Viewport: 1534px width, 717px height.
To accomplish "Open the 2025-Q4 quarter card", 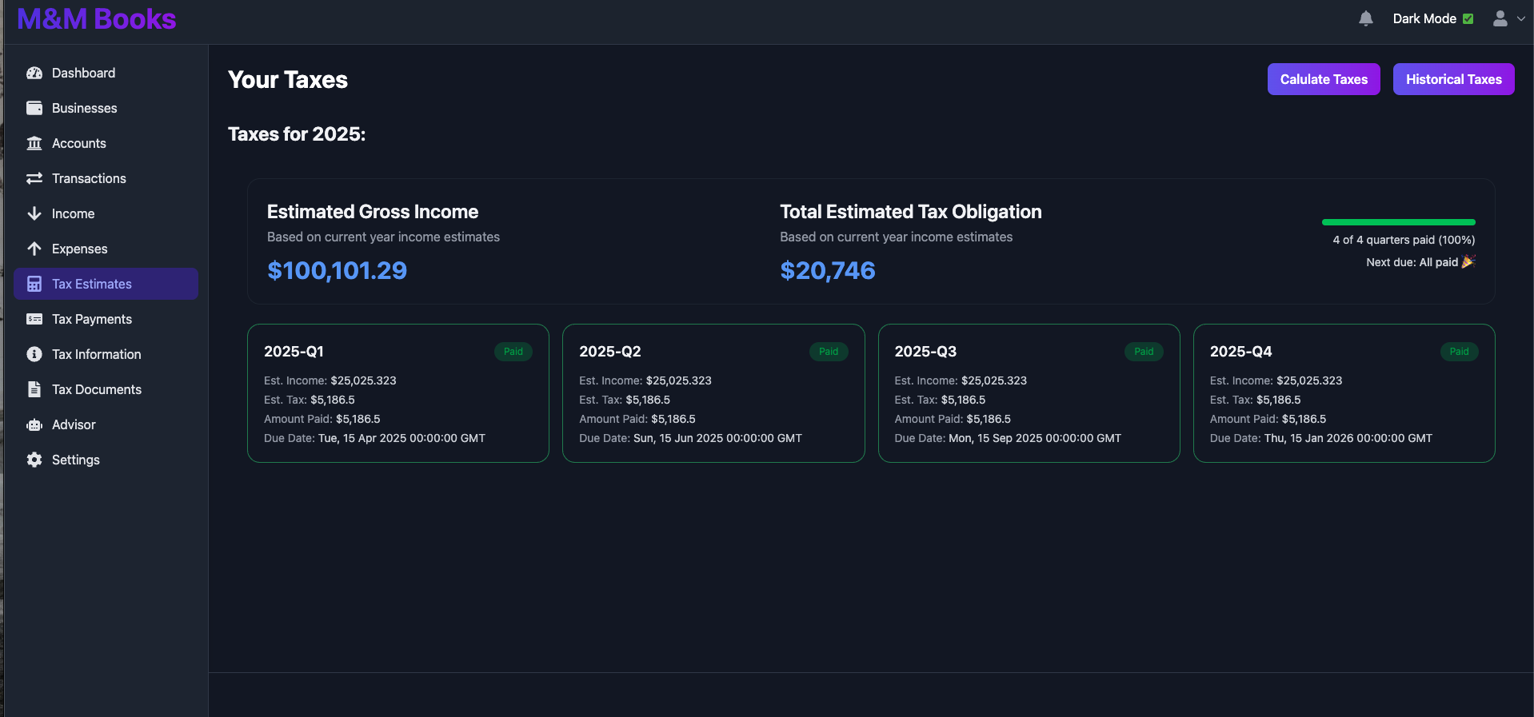I will 1344,393.
